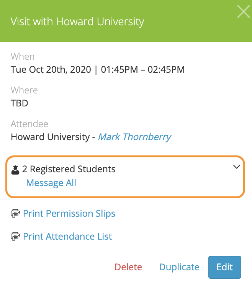Click the printer icon beside Permission Slips
Image resolution: width=252 pixels, height=294 pixels.
15,214
